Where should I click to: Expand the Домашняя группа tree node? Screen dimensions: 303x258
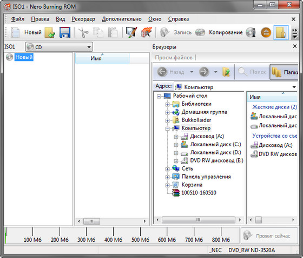tap(167, 112)
